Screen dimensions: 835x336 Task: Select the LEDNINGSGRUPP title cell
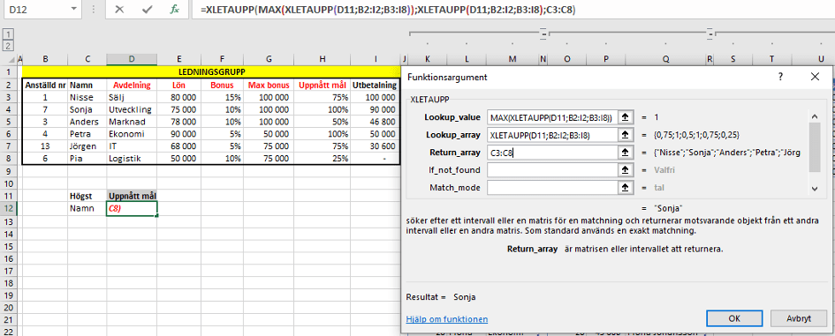[x=211, y=71]
